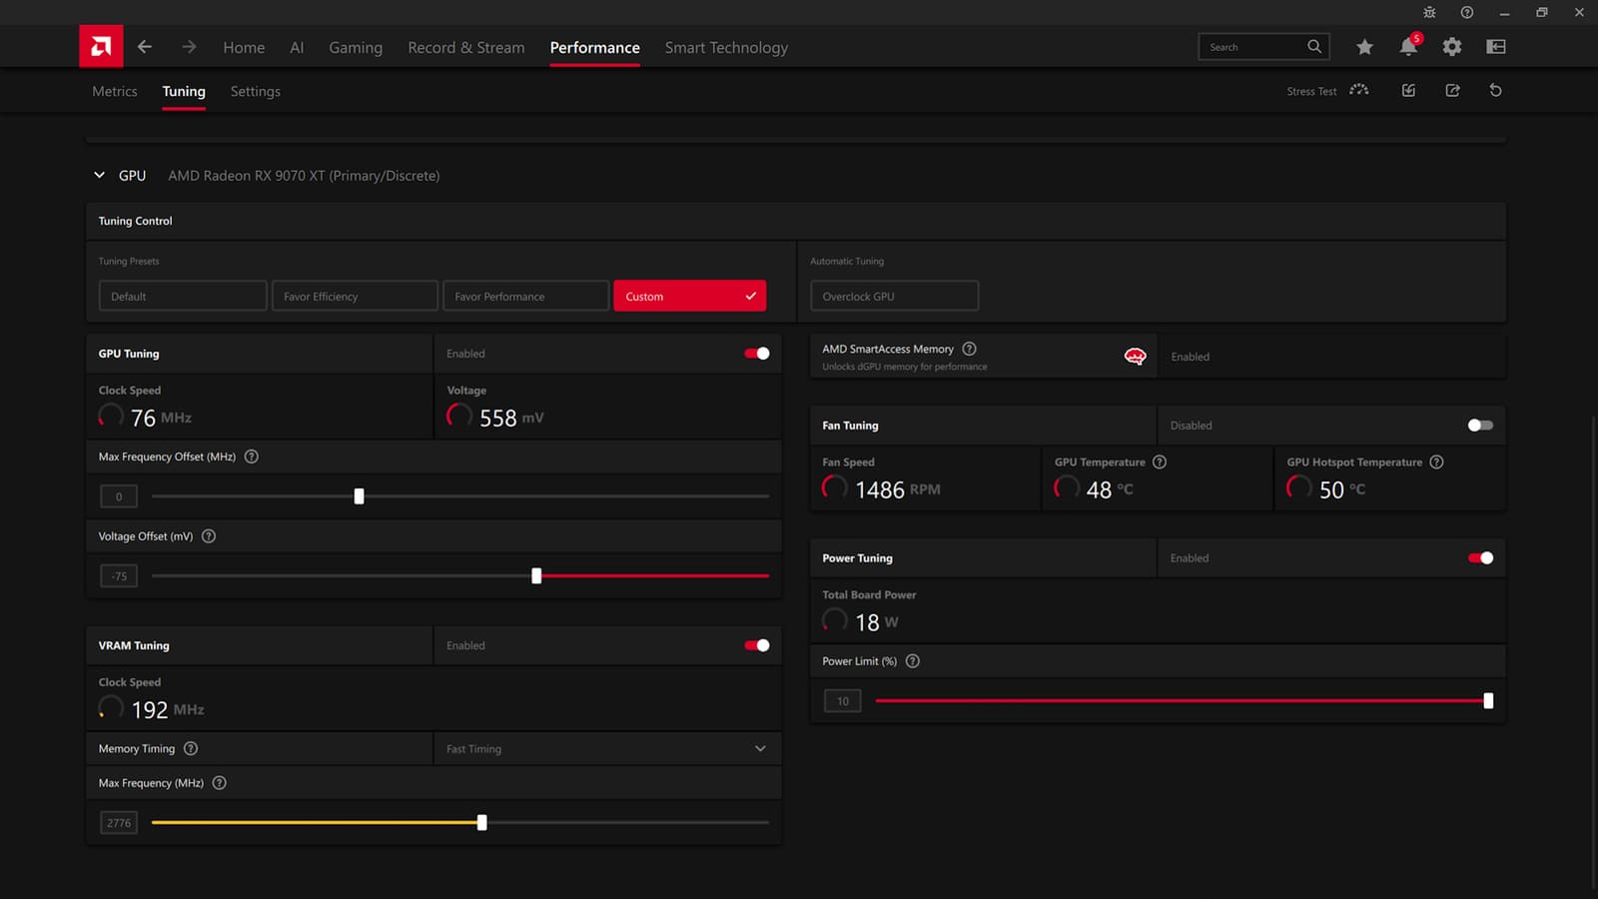Click the Max Frequency Offset value box

click(x=119, y=496)
